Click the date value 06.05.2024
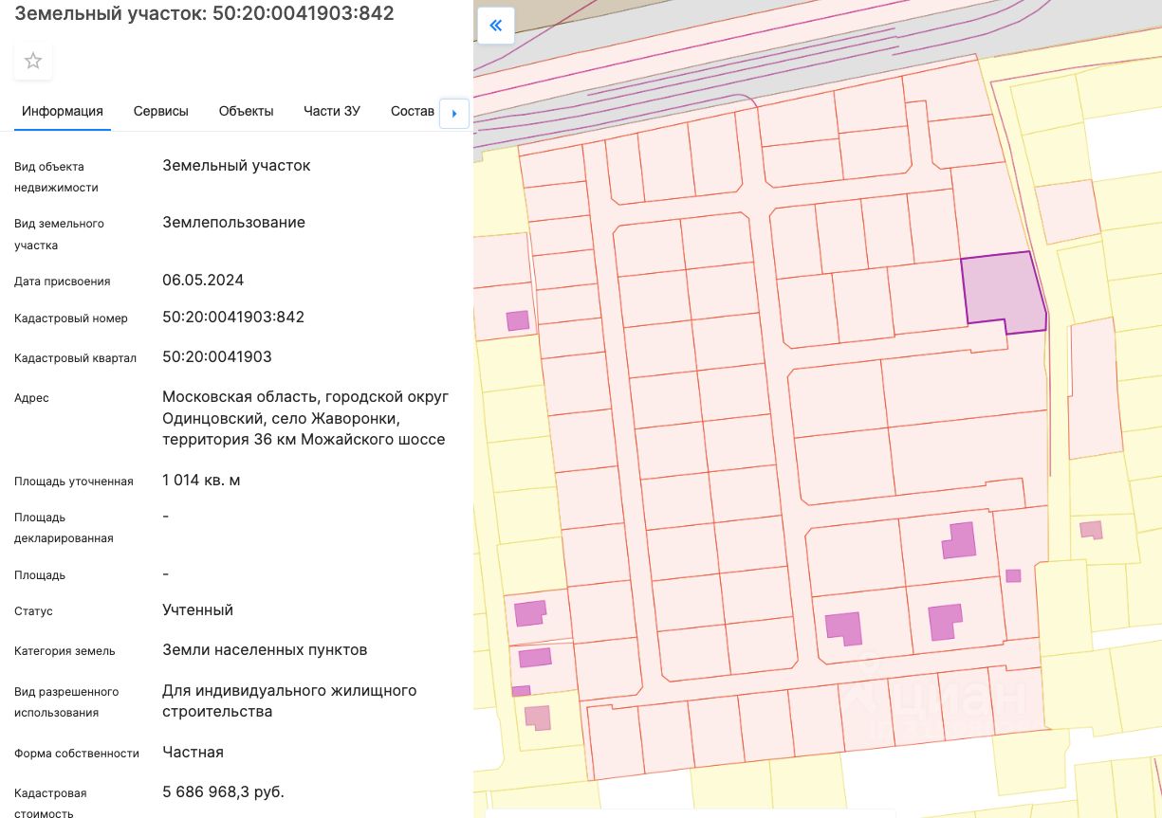This screenshot has height=818, width=1162. [203, 280]
